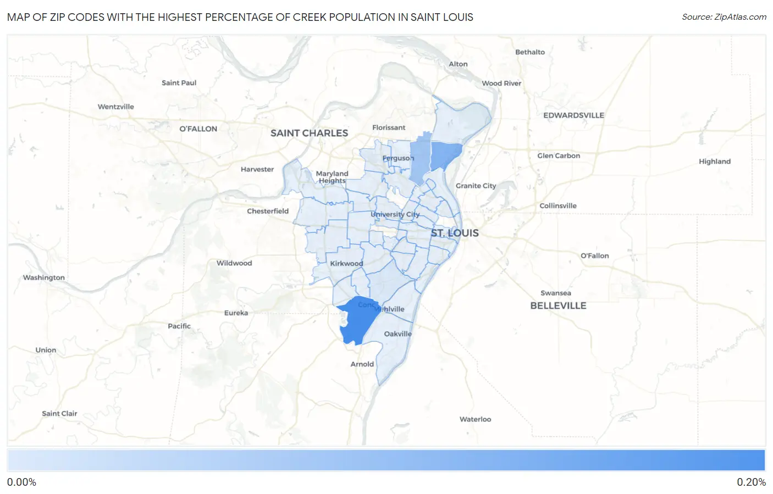Screen dimensions: 773x494
Task: Click the Ferguson map label
Action: (398, 158)
